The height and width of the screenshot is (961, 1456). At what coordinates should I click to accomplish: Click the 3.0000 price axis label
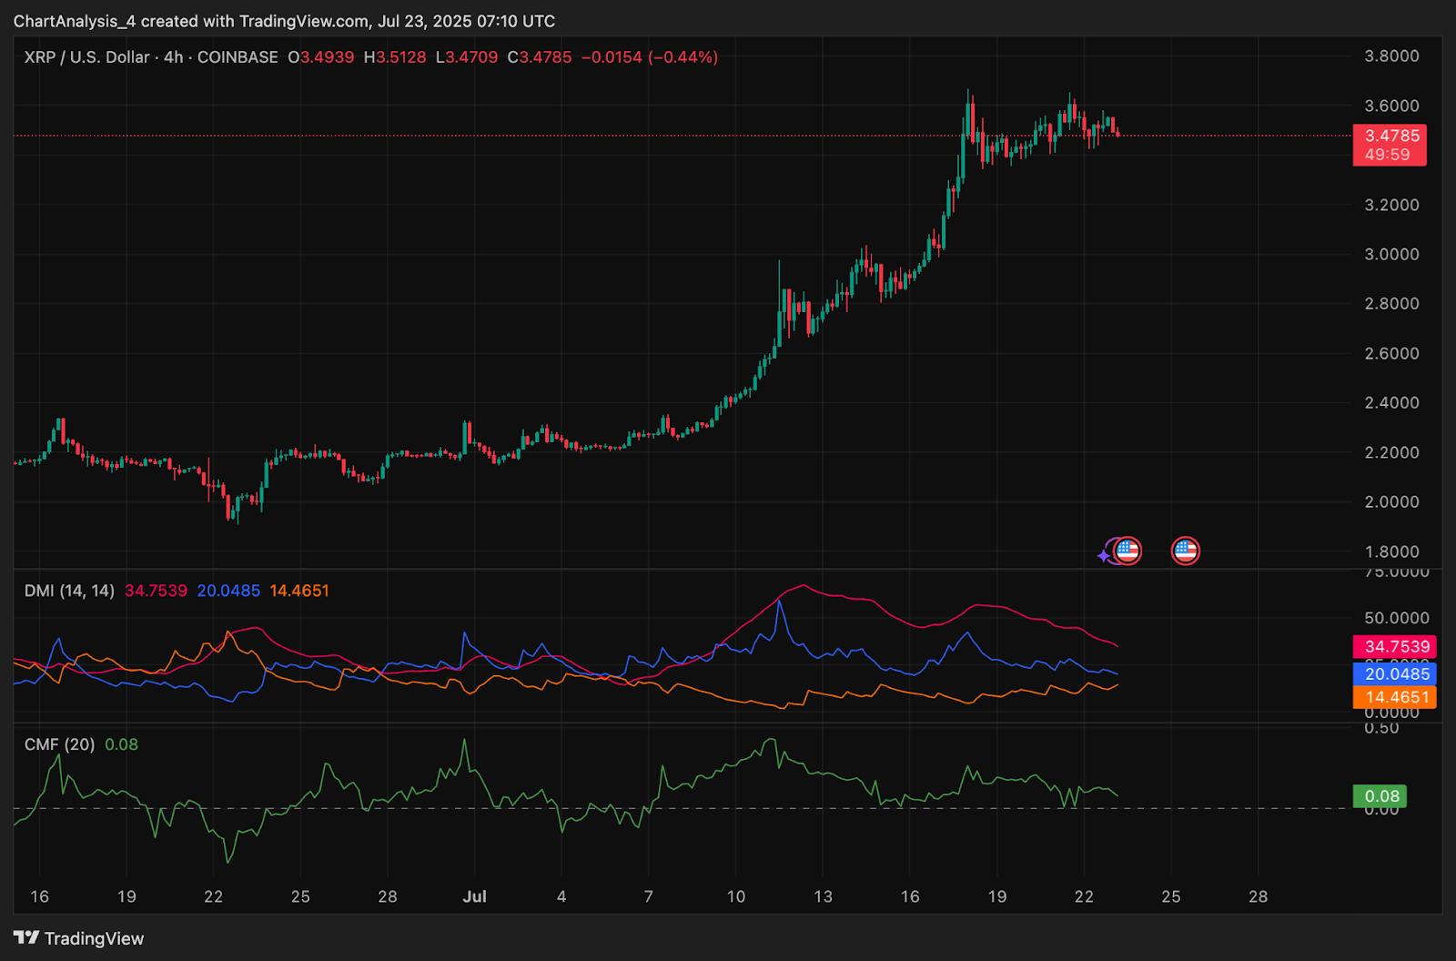[1391, 255]
